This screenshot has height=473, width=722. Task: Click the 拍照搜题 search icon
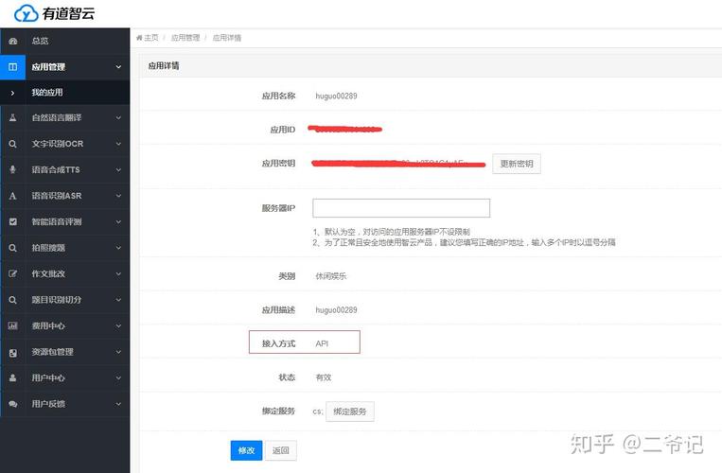click(13, 248)
